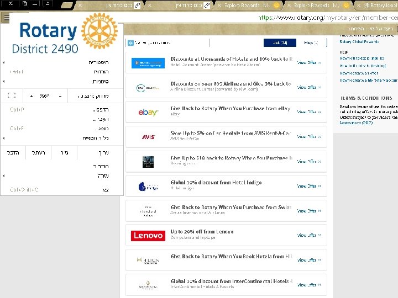Click the Hilton logo
The height and width of the screenshot is (298, 398).
[148, 260]
